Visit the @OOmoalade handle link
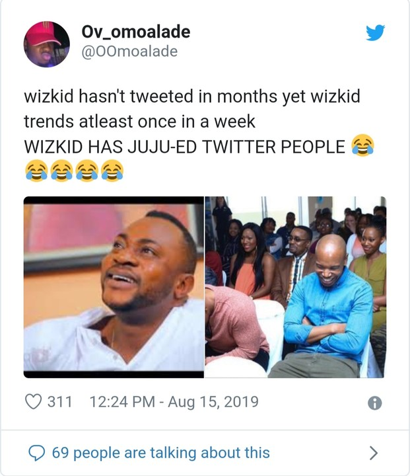Image resolution: width=410 pixels, height=476 pixels. coord(129,52)
